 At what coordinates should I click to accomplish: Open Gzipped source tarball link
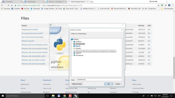pos(30,29)
